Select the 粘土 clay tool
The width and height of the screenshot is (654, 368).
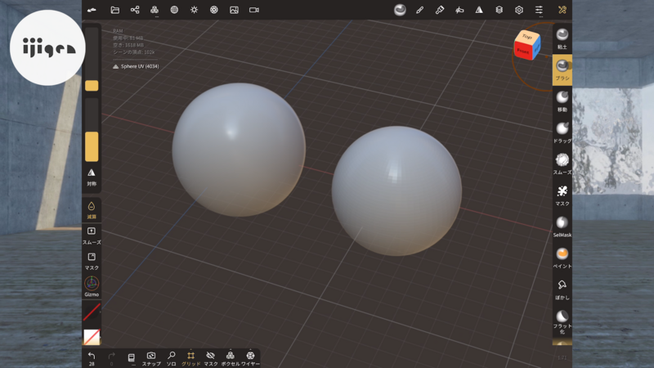point(562,38)
